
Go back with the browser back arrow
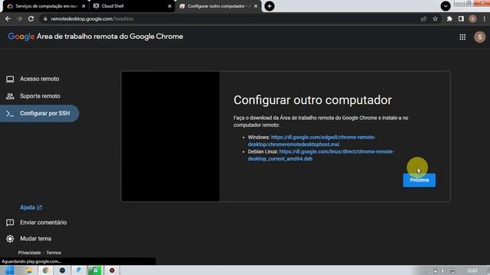coord(8,18)
